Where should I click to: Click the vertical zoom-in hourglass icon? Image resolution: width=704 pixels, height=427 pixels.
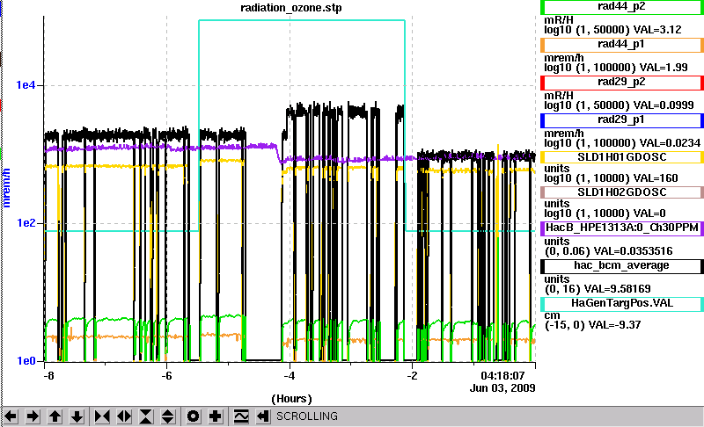click(146, 416)
